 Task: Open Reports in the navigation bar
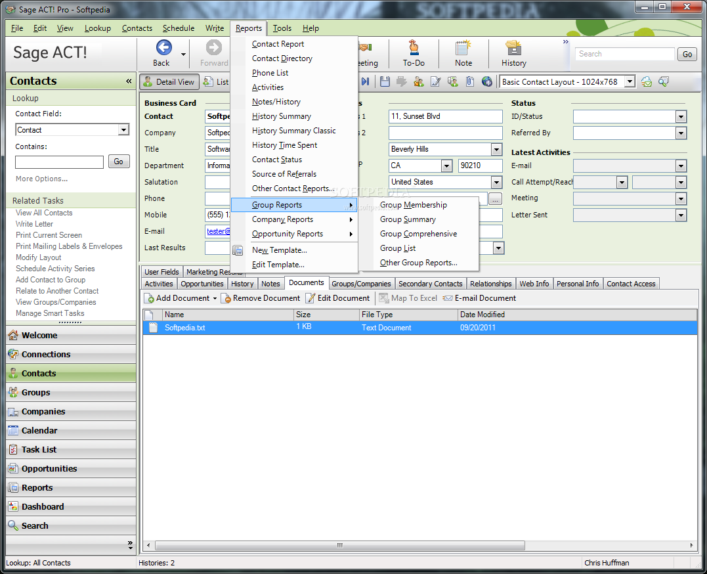pos(71,488)
